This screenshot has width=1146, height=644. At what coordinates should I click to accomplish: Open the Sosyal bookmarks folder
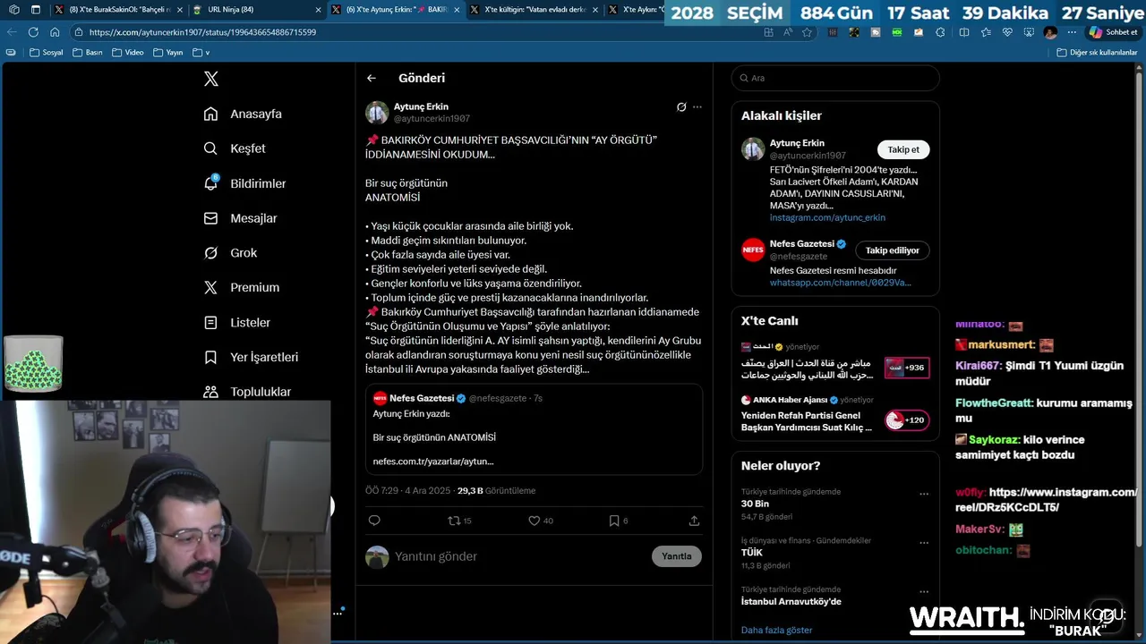(x=47, y=53)
